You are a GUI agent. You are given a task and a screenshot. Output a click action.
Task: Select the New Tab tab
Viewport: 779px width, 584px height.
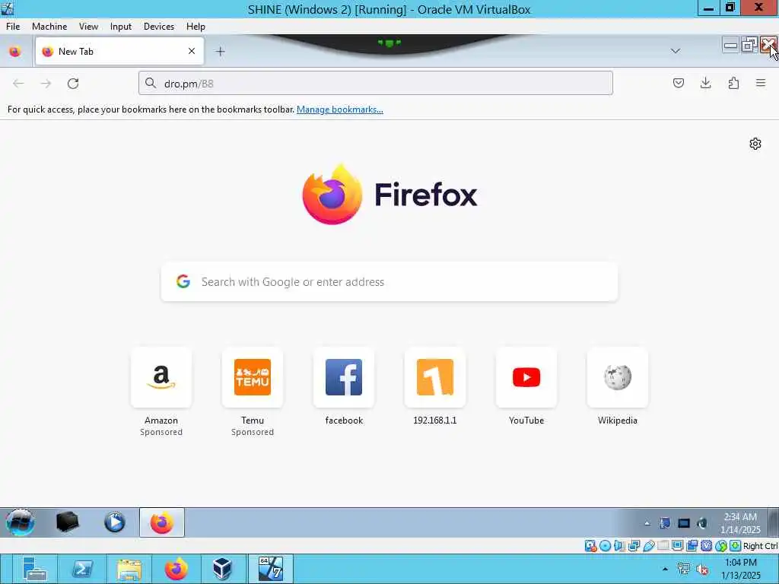[119, 51]
